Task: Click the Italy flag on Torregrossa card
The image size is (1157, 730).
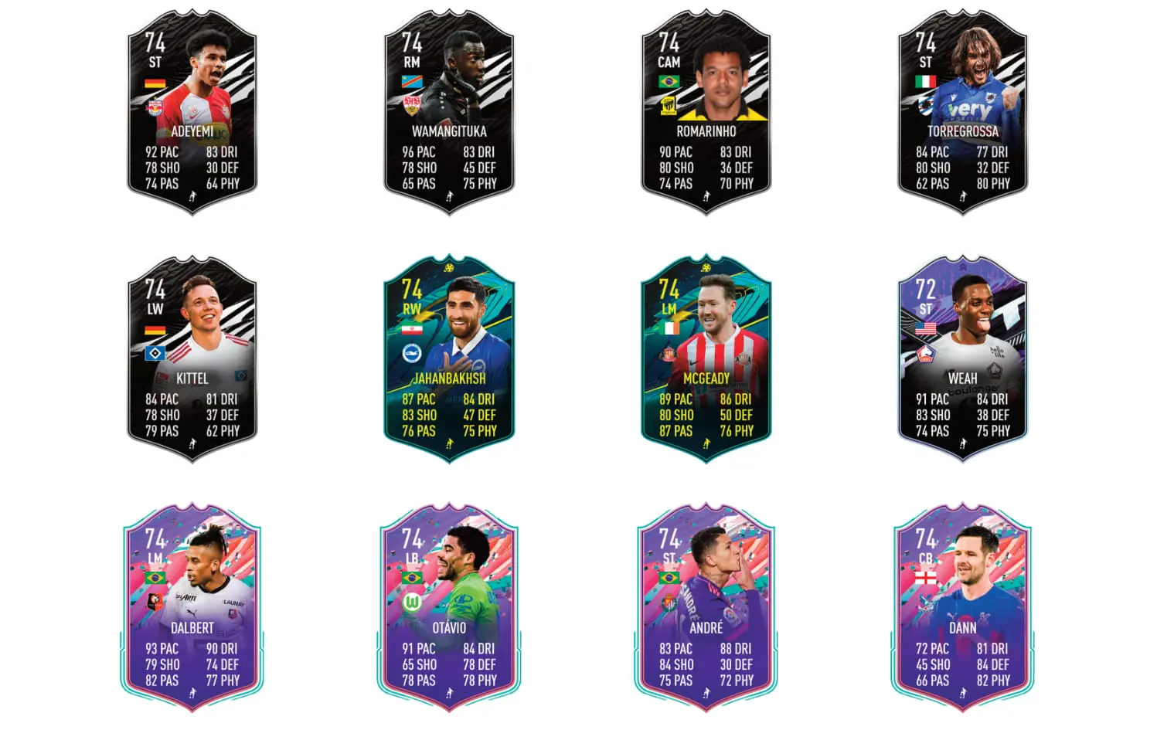Action: [x=925, y=82]
